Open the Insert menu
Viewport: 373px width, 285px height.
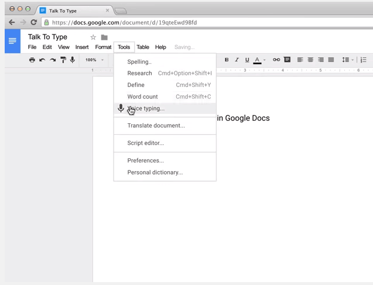[82, 47]
